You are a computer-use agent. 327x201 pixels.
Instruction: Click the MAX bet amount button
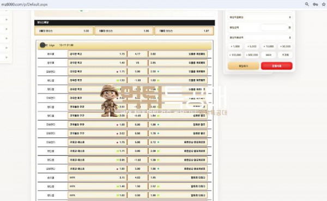[x=269, y=55]
